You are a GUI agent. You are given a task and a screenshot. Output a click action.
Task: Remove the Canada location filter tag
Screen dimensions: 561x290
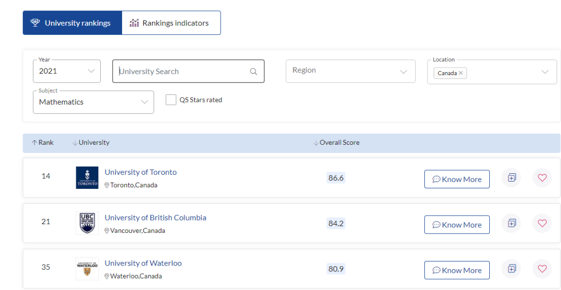click(461, 73)
